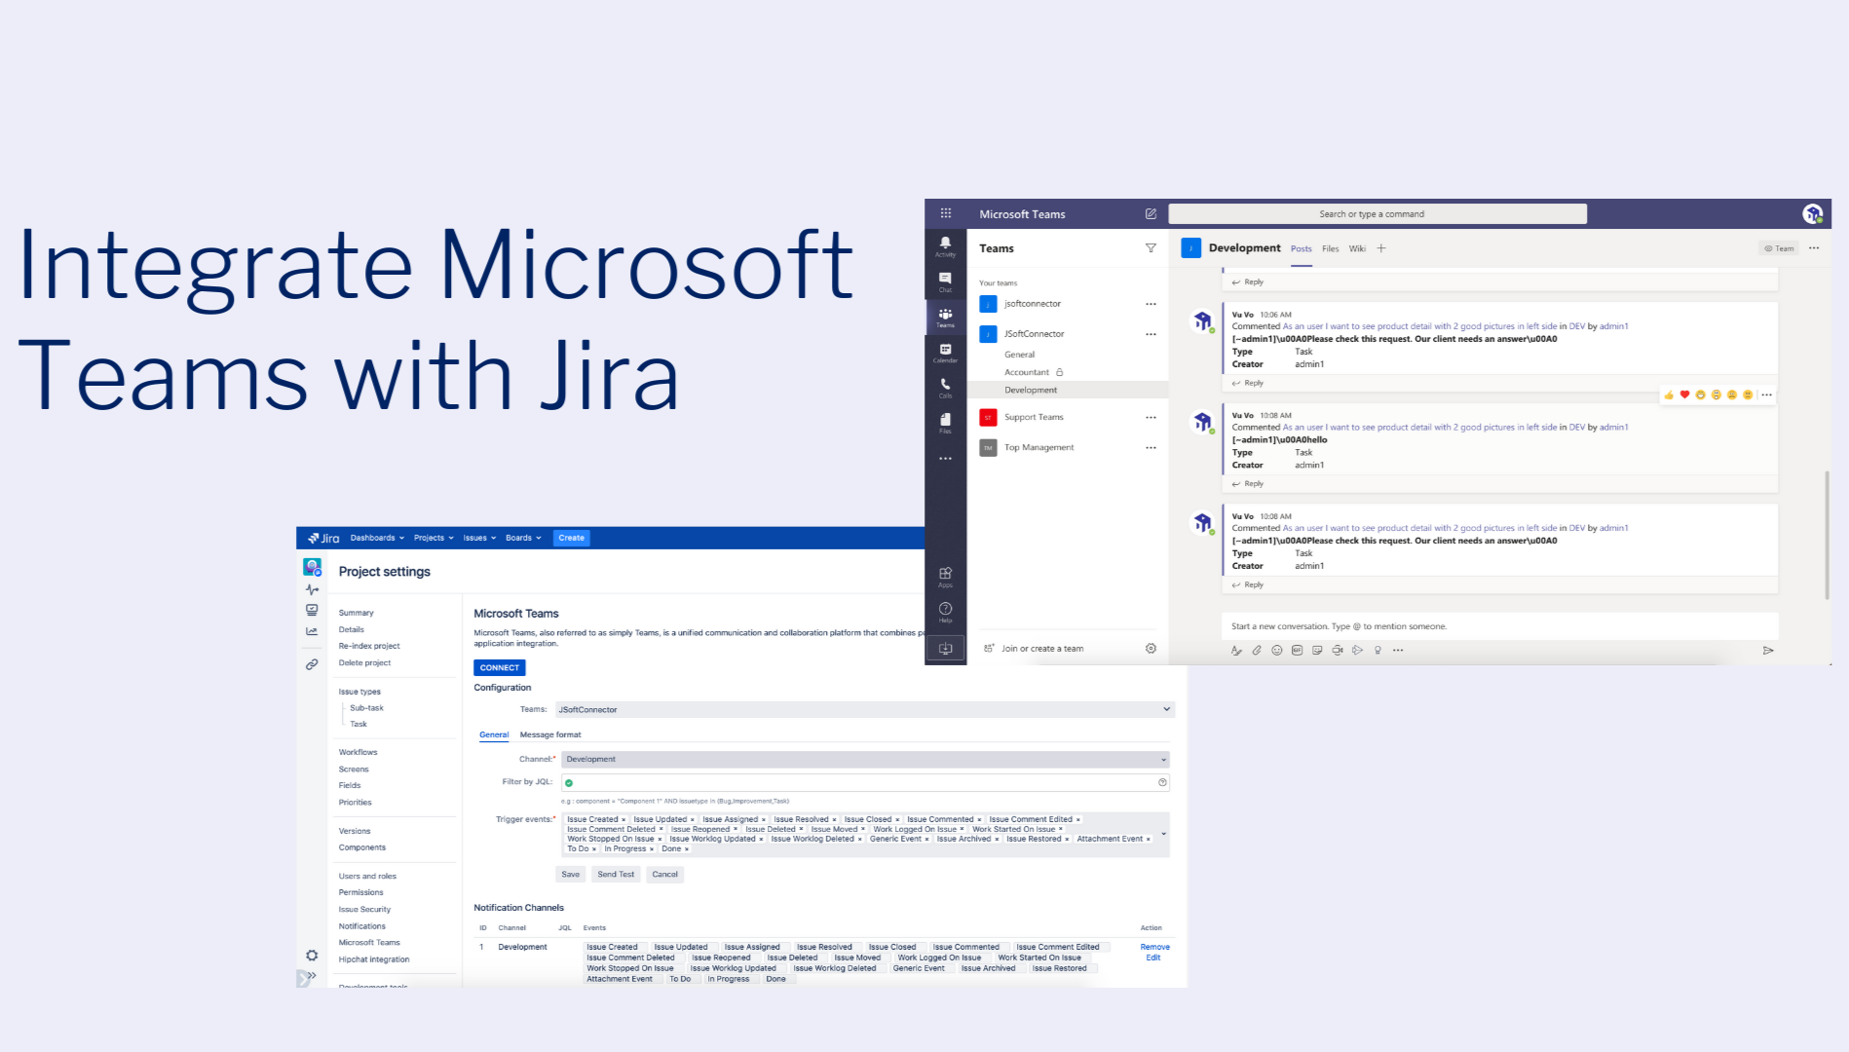Click the Teams user profile avatar
The height and width of the screenshot is (1052, 1849).
point(1812,213)
